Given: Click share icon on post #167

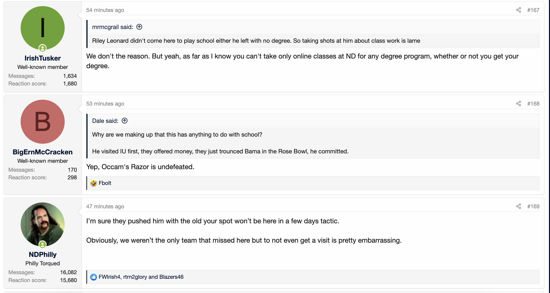Looking at the screenshot, I should [x=518, y=10].
